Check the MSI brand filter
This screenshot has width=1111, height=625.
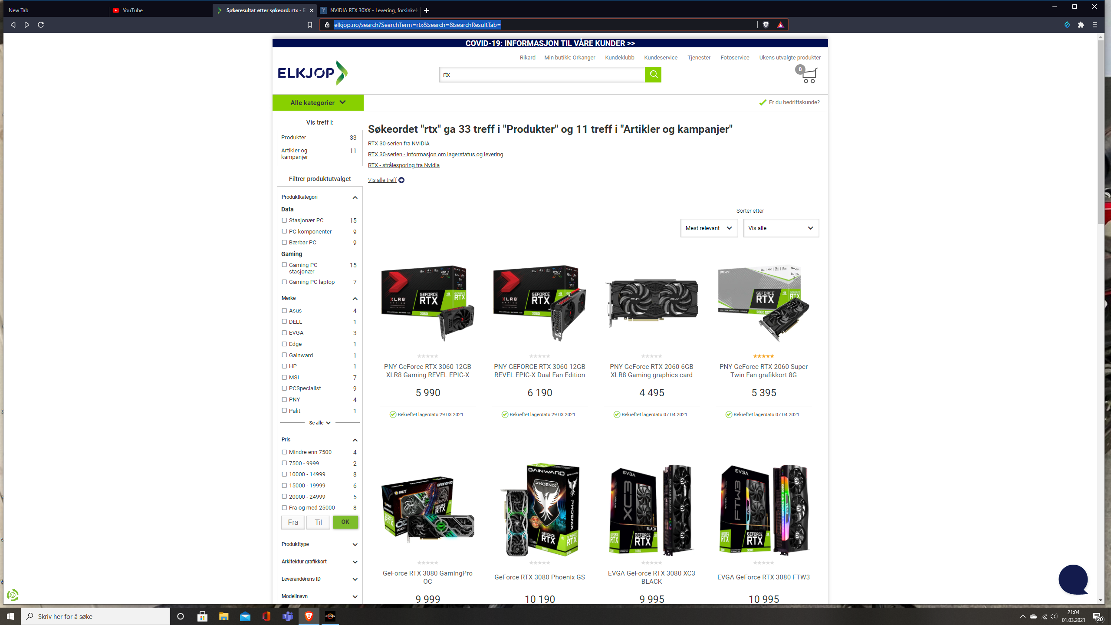284,378
